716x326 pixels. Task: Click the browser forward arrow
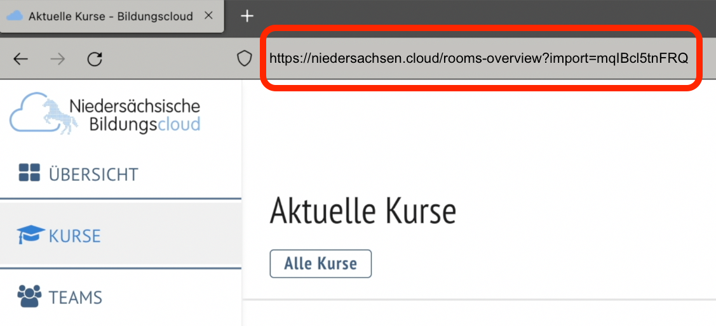click(58, 60)
